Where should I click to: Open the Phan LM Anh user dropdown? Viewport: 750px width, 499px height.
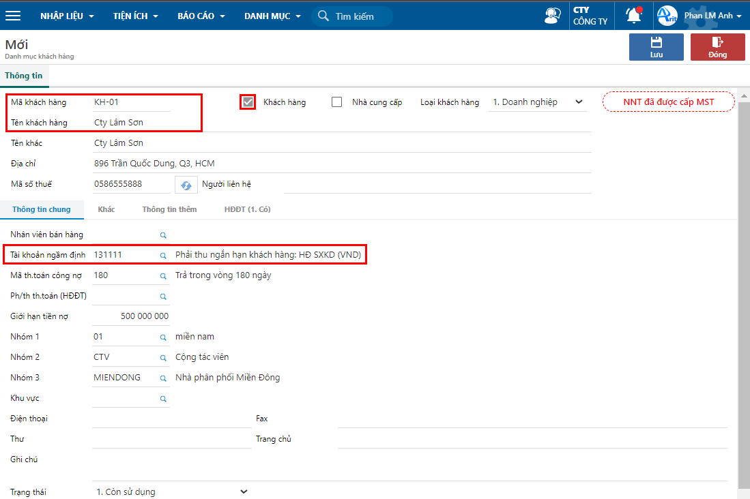[x=712, y=16]
